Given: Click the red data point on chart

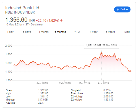Looking at the screenshot, I should pyautogui.click(x=101, y=53).
